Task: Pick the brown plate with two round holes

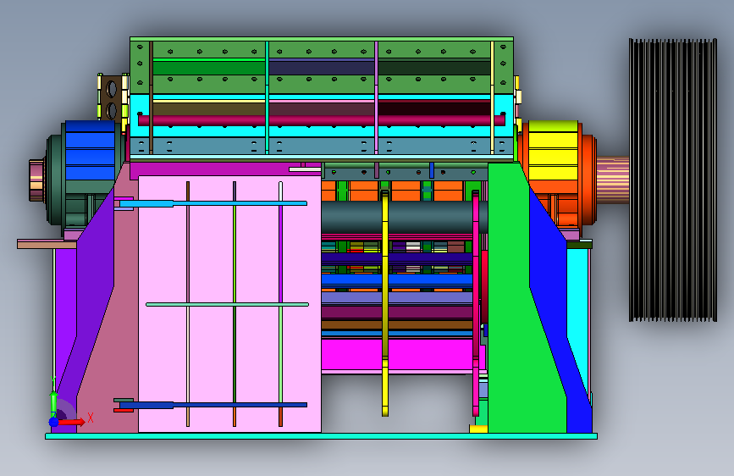Action: click(x=112, y=99)
